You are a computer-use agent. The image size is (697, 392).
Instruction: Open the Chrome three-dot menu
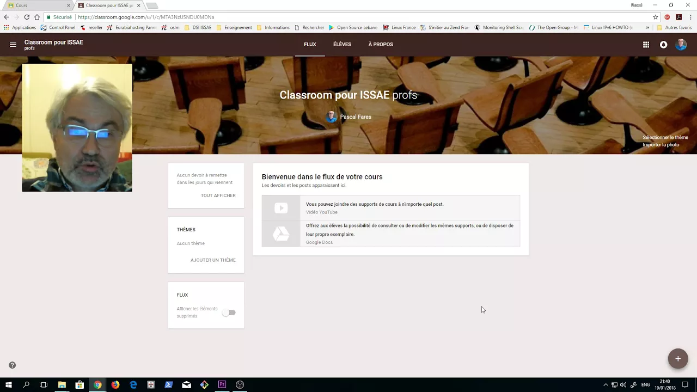click(690, 17)
